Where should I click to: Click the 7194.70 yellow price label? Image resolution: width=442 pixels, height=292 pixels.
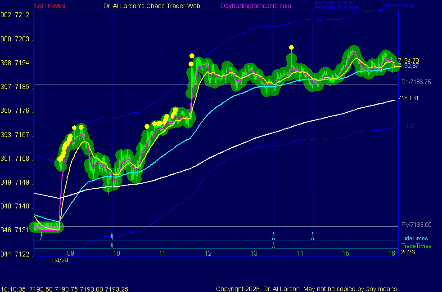408,61
